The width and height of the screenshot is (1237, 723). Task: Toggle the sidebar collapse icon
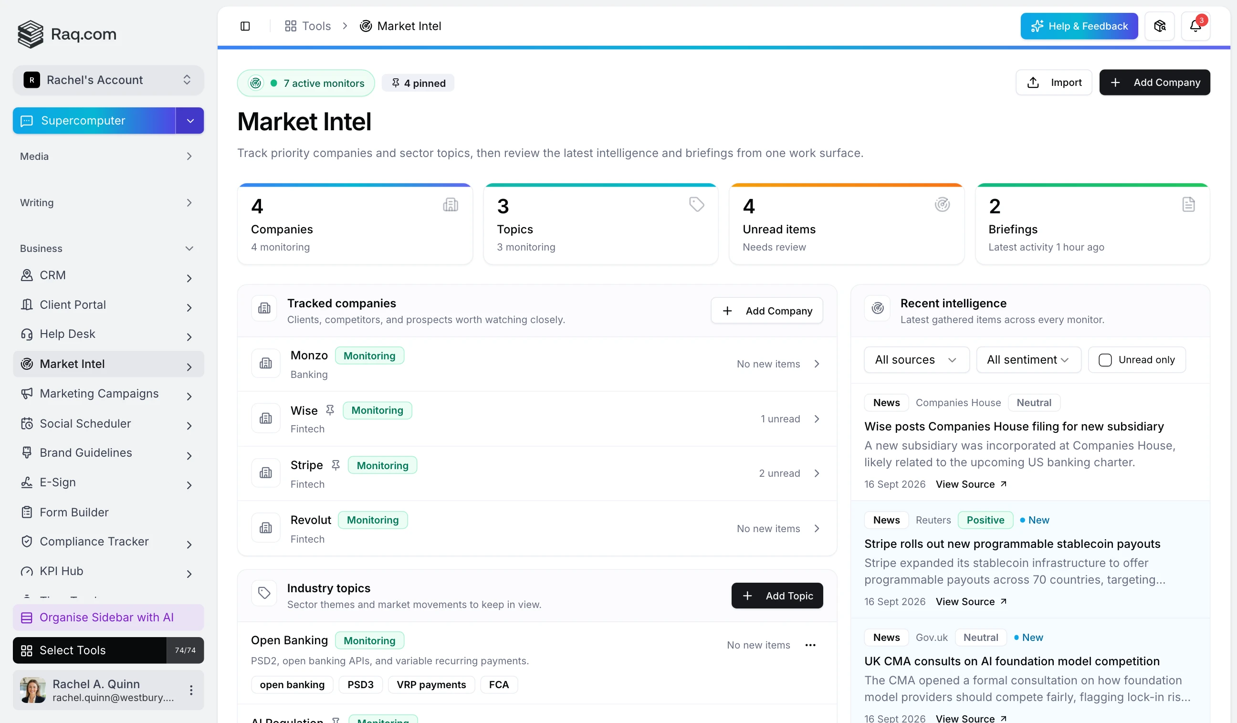(x=245, y=26)
